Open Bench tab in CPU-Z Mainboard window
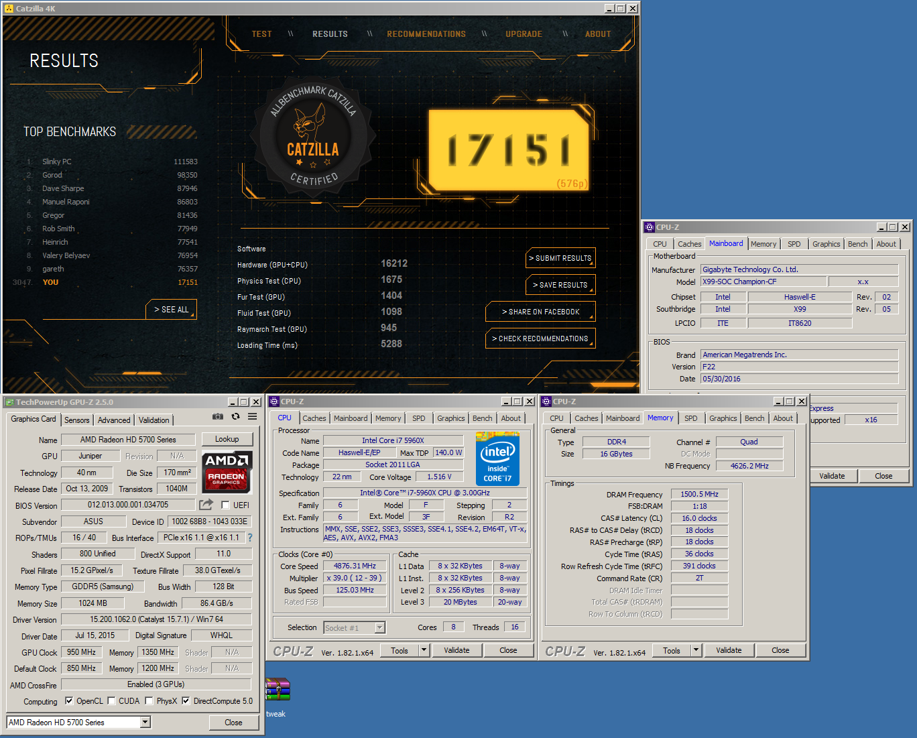This screenshot has width=917, height=738. click(x=858, y=244)
